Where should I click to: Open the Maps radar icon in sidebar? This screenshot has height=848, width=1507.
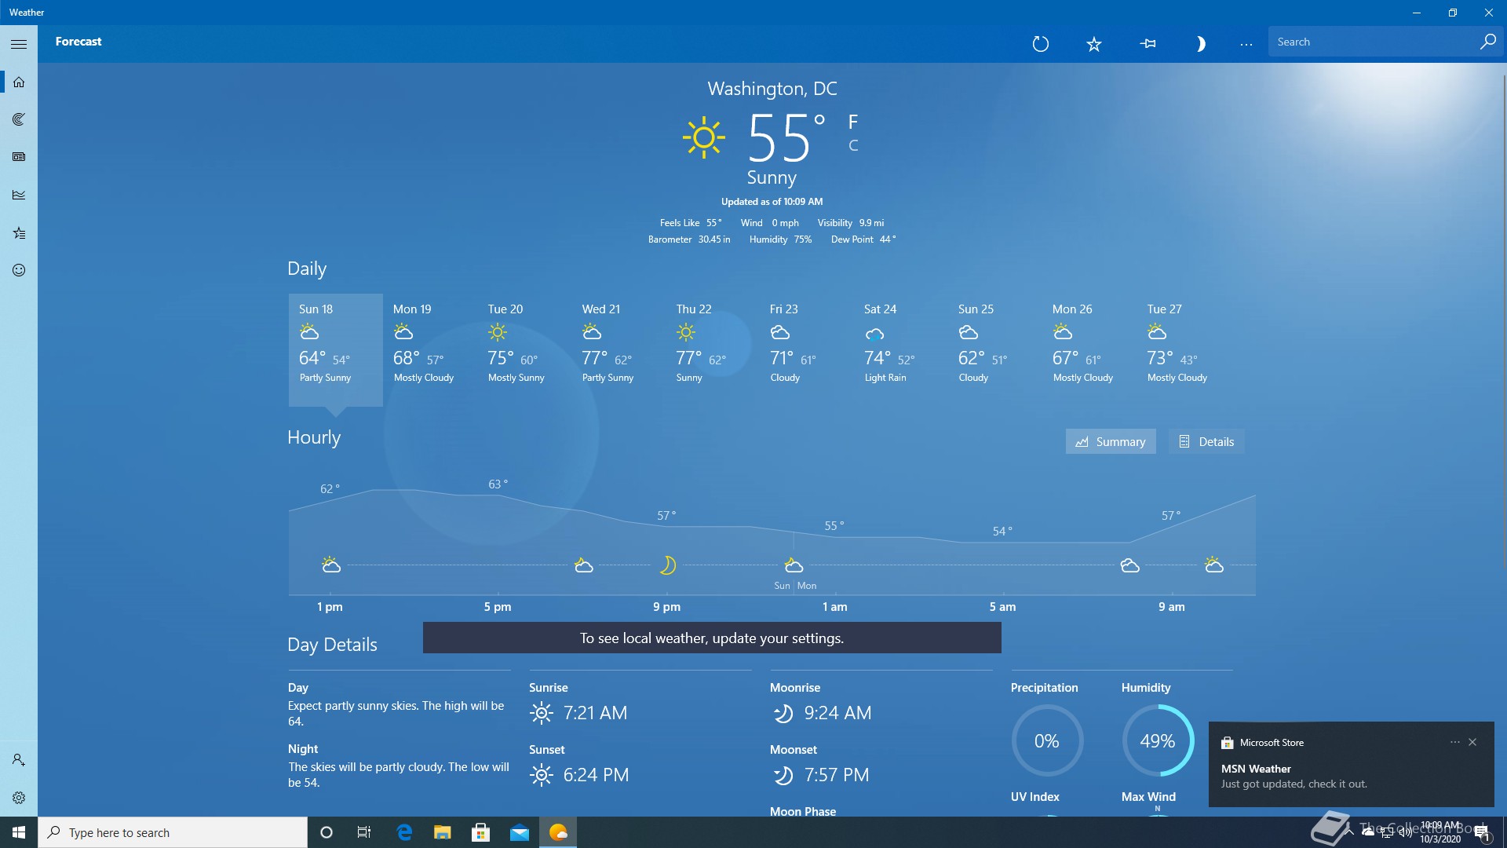coord(19,119)
